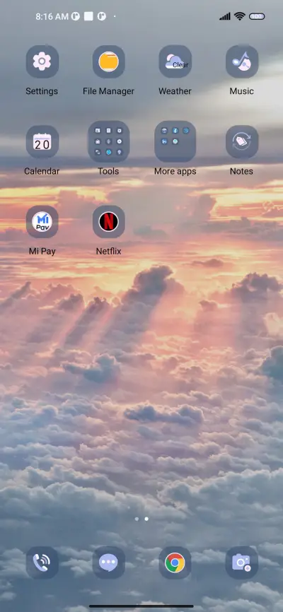Tap the square notification icon in status bar
The height and width of the screenshot is (612, 283).
[x=88, y=16]
